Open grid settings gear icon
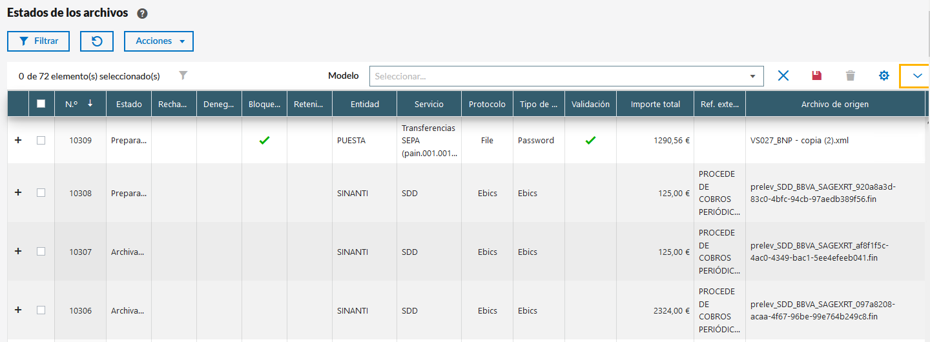This screenshot has width=930, height=342. click(884, 75)
